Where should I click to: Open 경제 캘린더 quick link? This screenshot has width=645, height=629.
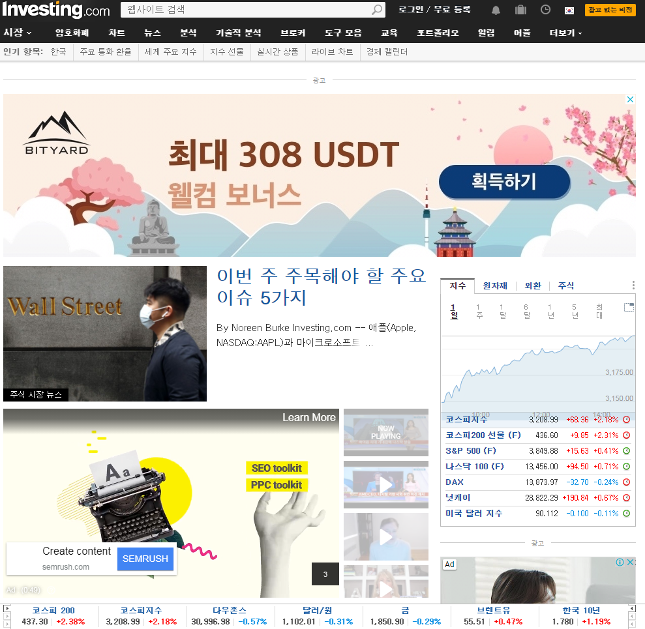point(387,51)
